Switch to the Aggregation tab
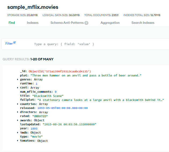The height and width of the screenshot is (152, 169). 110,23
